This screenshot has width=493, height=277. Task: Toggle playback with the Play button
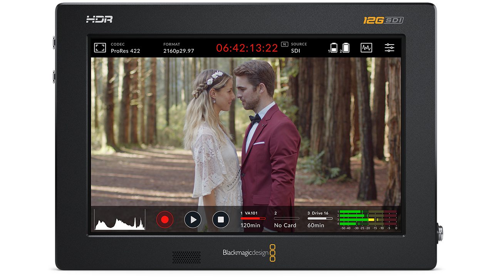[x=193, y=220]
